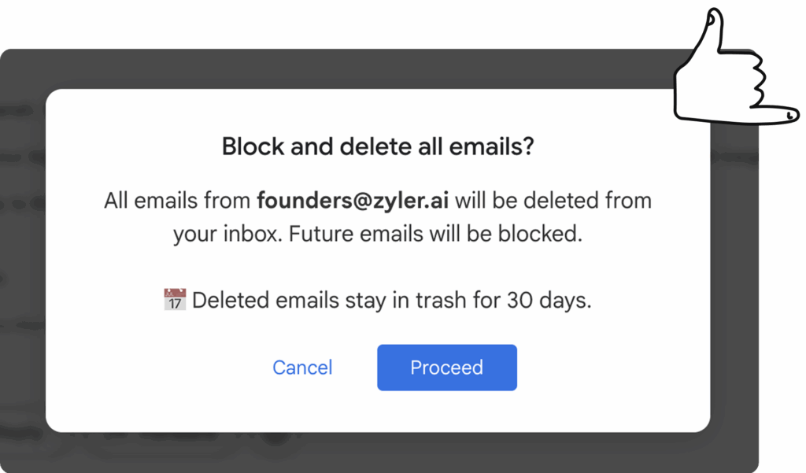Click the thumbs-up hand illustration
The height and width of the screenshot is (473, 806).
pyautogui.click(x=736, y=67)
